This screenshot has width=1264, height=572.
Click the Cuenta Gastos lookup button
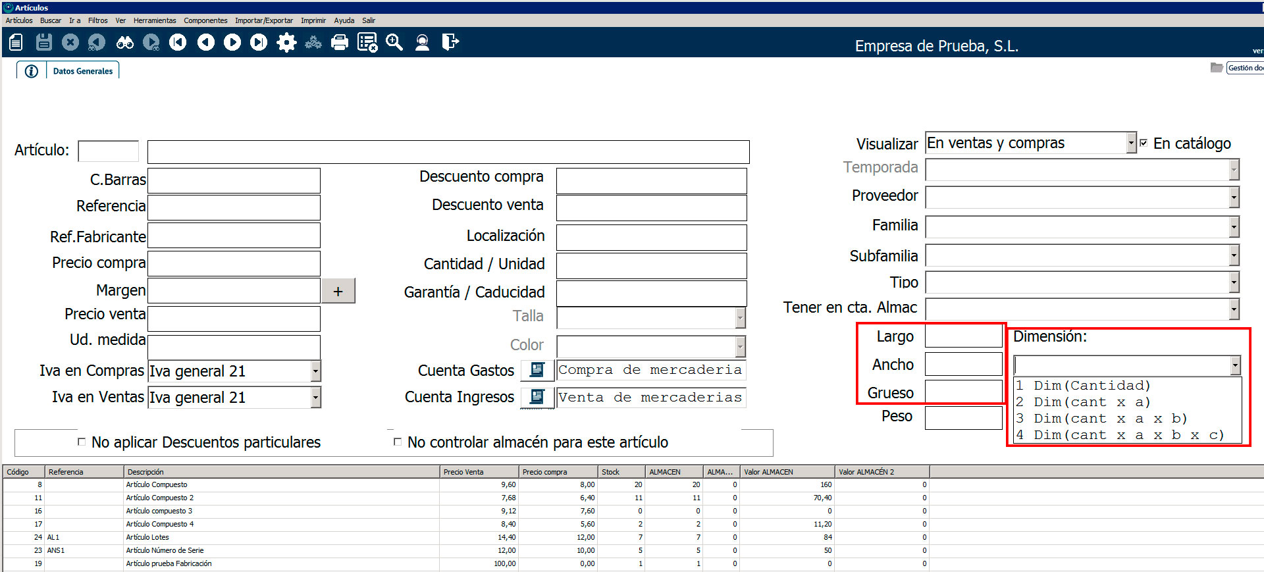pyautogui.click(x=537, y=370)
